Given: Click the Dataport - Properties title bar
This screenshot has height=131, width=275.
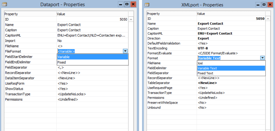Looking at the screenshot, I should [63, 5].
